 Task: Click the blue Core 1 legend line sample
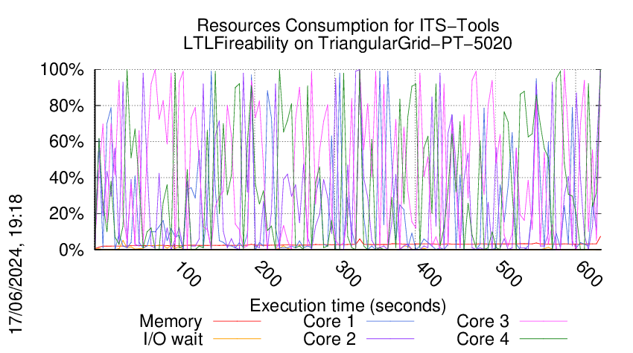(x=390, y=321)
